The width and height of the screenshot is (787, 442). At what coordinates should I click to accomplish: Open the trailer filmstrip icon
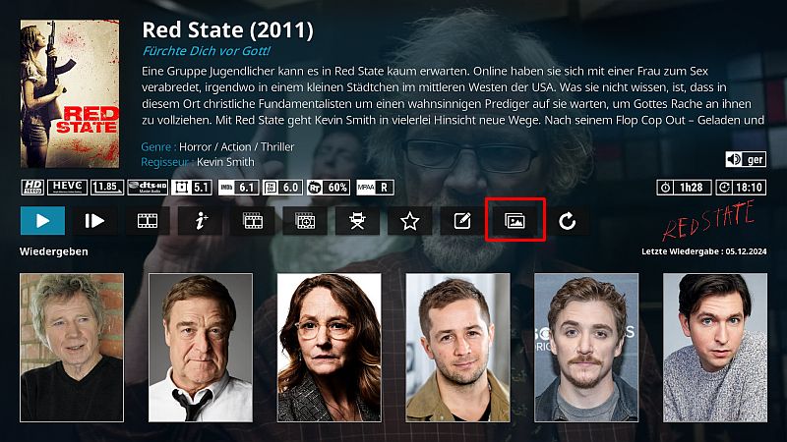pyautogui.click(x=148, y=220)
